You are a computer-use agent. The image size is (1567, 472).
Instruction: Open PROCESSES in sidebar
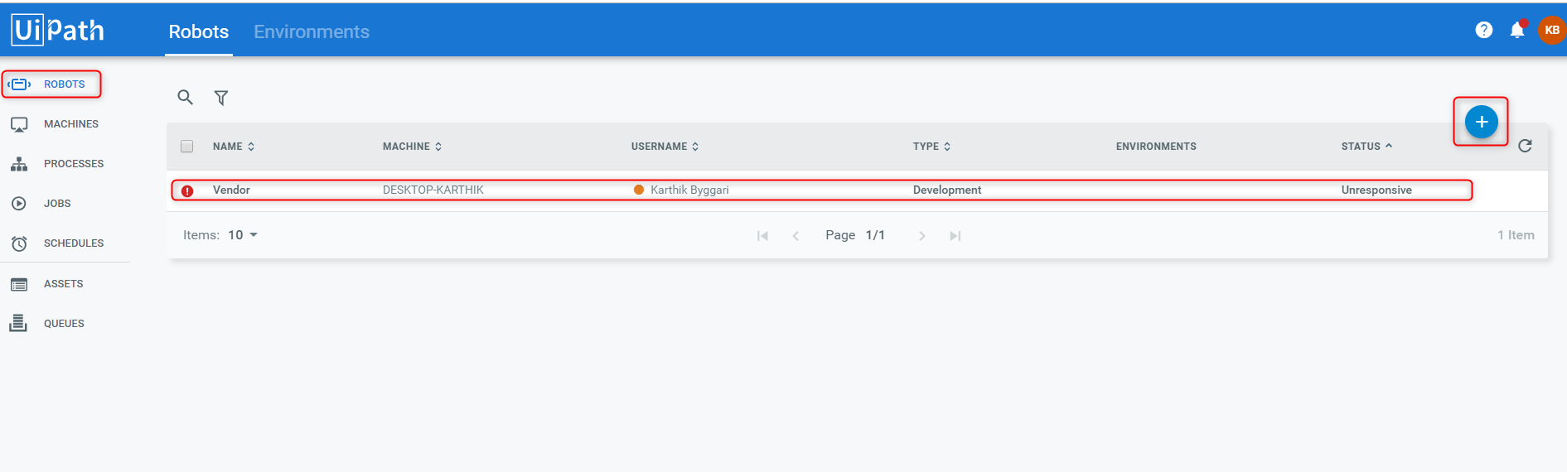[74, 164]
